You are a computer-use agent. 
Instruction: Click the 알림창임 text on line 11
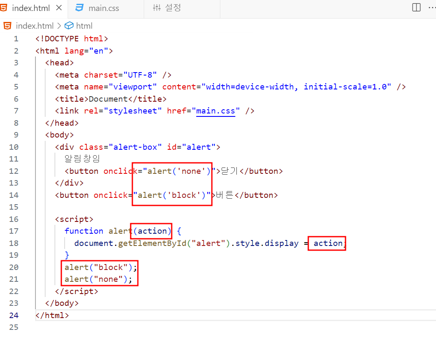click(x=82, y=159)
